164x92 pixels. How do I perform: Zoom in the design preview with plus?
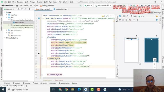[x=155, y=64]
